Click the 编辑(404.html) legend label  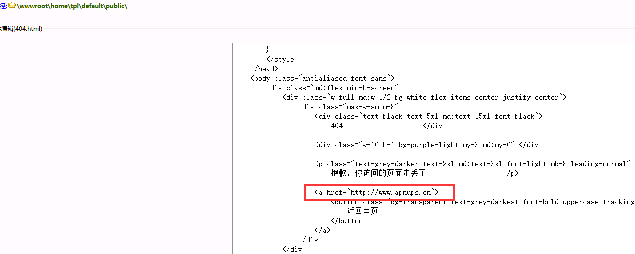21,29
